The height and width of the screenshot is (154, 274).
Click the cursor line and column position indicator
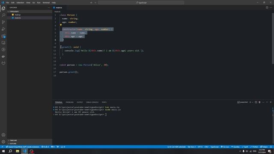(x=176, y=147)
